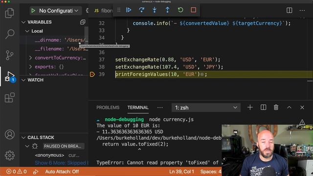
Task: Create a new terminal with plus icon
Action: point(250,108)
